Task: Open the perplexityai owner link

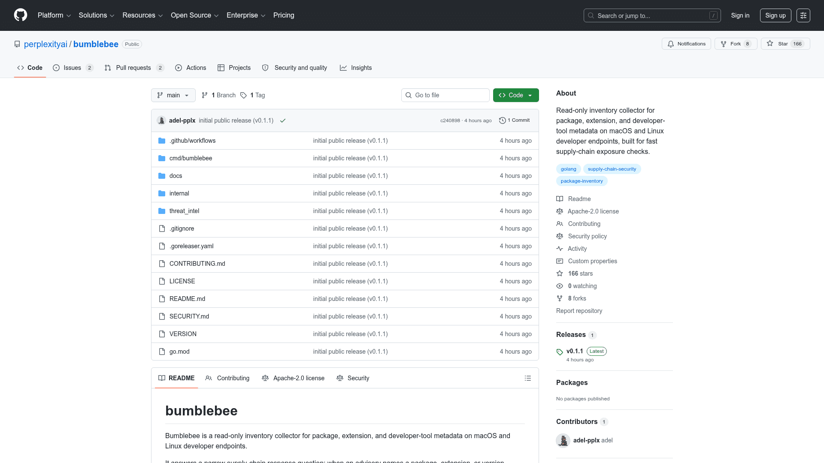Action: [x=45, y=44]
